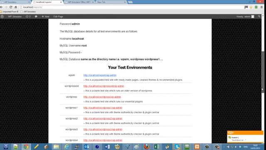Open the comments bubble in admin bar
The image size is (266, 150).
(36, 17)
